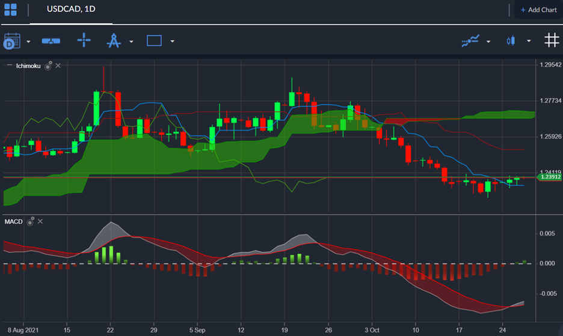Viewport: 563px width, 336px height.
Task: Collapse the Ichimoku indicator with the dash
Action: coord(10,66)
